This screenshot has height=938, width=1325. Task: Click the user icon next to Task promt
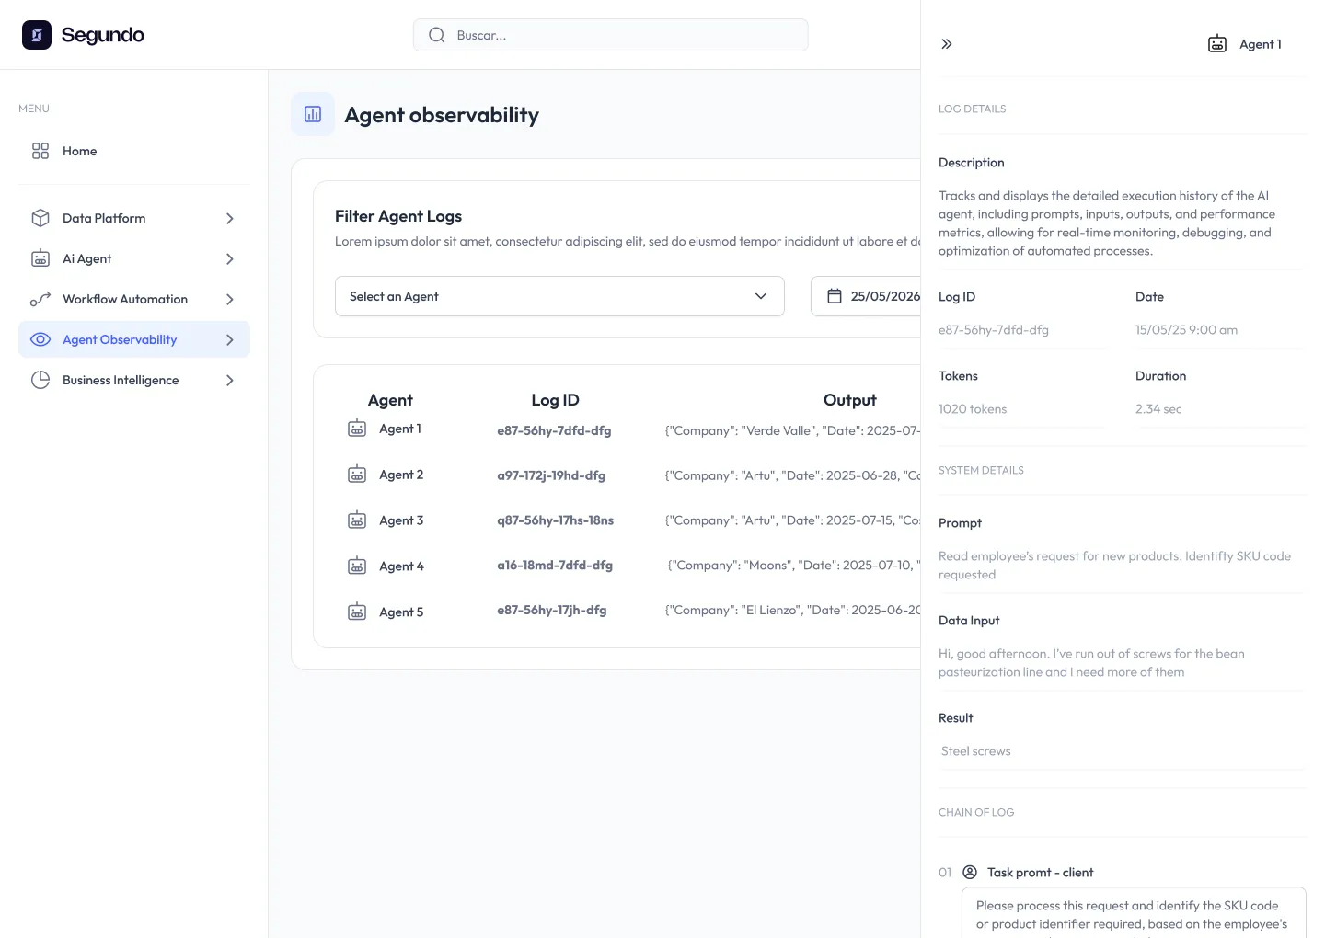[970, 872]
